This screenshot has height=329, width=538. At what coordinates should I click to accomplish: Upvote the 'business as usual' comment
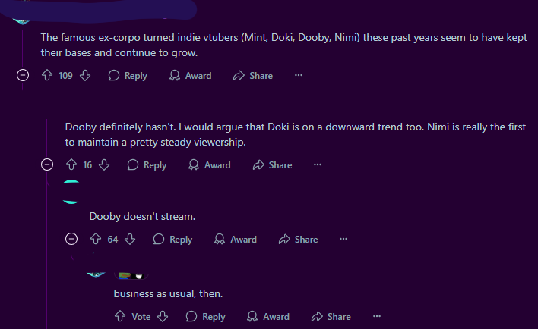click(120, 317)
